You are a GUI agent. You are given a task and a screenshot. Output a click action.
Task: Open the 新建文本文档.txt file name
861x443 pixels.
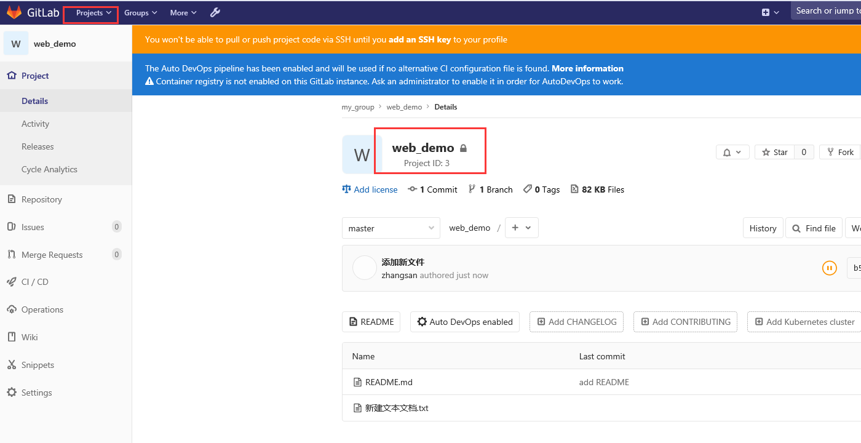(397, 408)
